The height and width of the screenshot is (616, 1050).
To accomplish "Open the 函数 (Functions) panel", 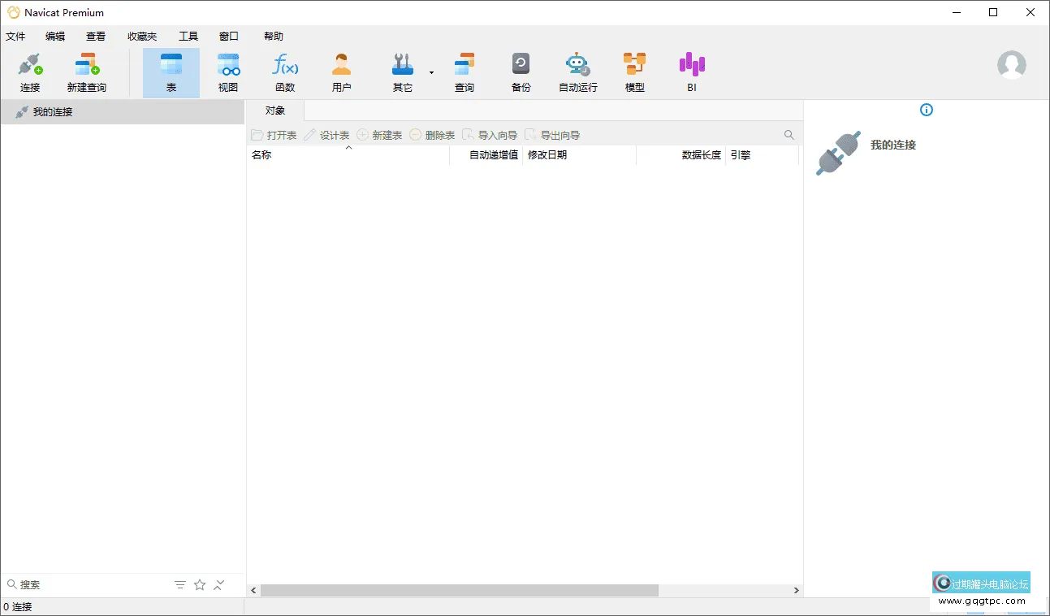I will click(x=285, y=72).
